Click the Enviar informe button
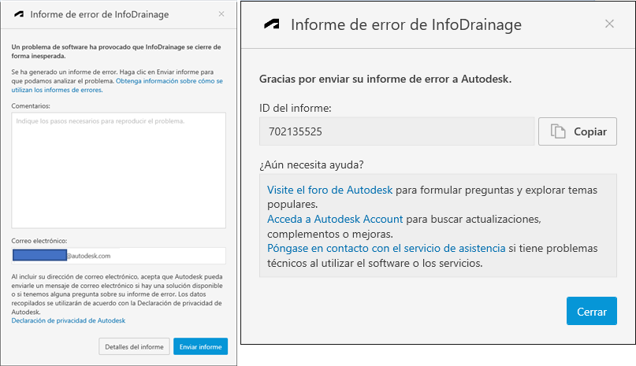This screenshot has height=366, width=636. (x=201, y=346)
